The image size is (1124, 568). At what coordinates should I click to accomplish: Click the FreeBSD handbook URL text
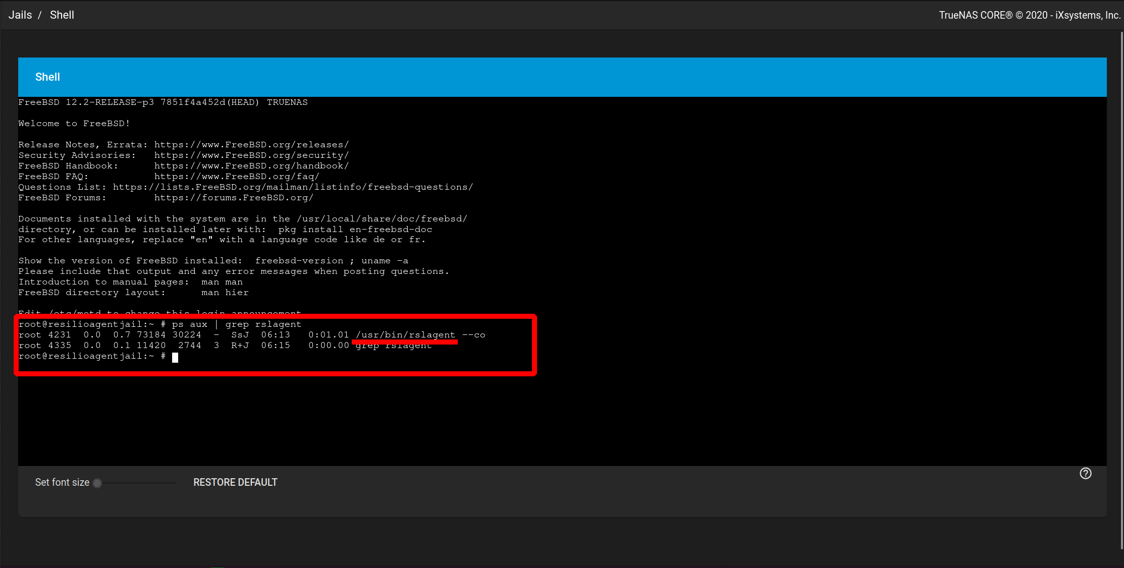251,166
